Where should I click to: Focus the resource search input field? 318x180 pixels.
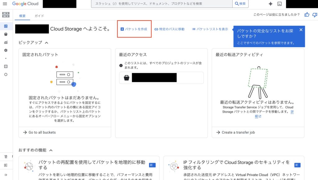(x=161, y=4)
